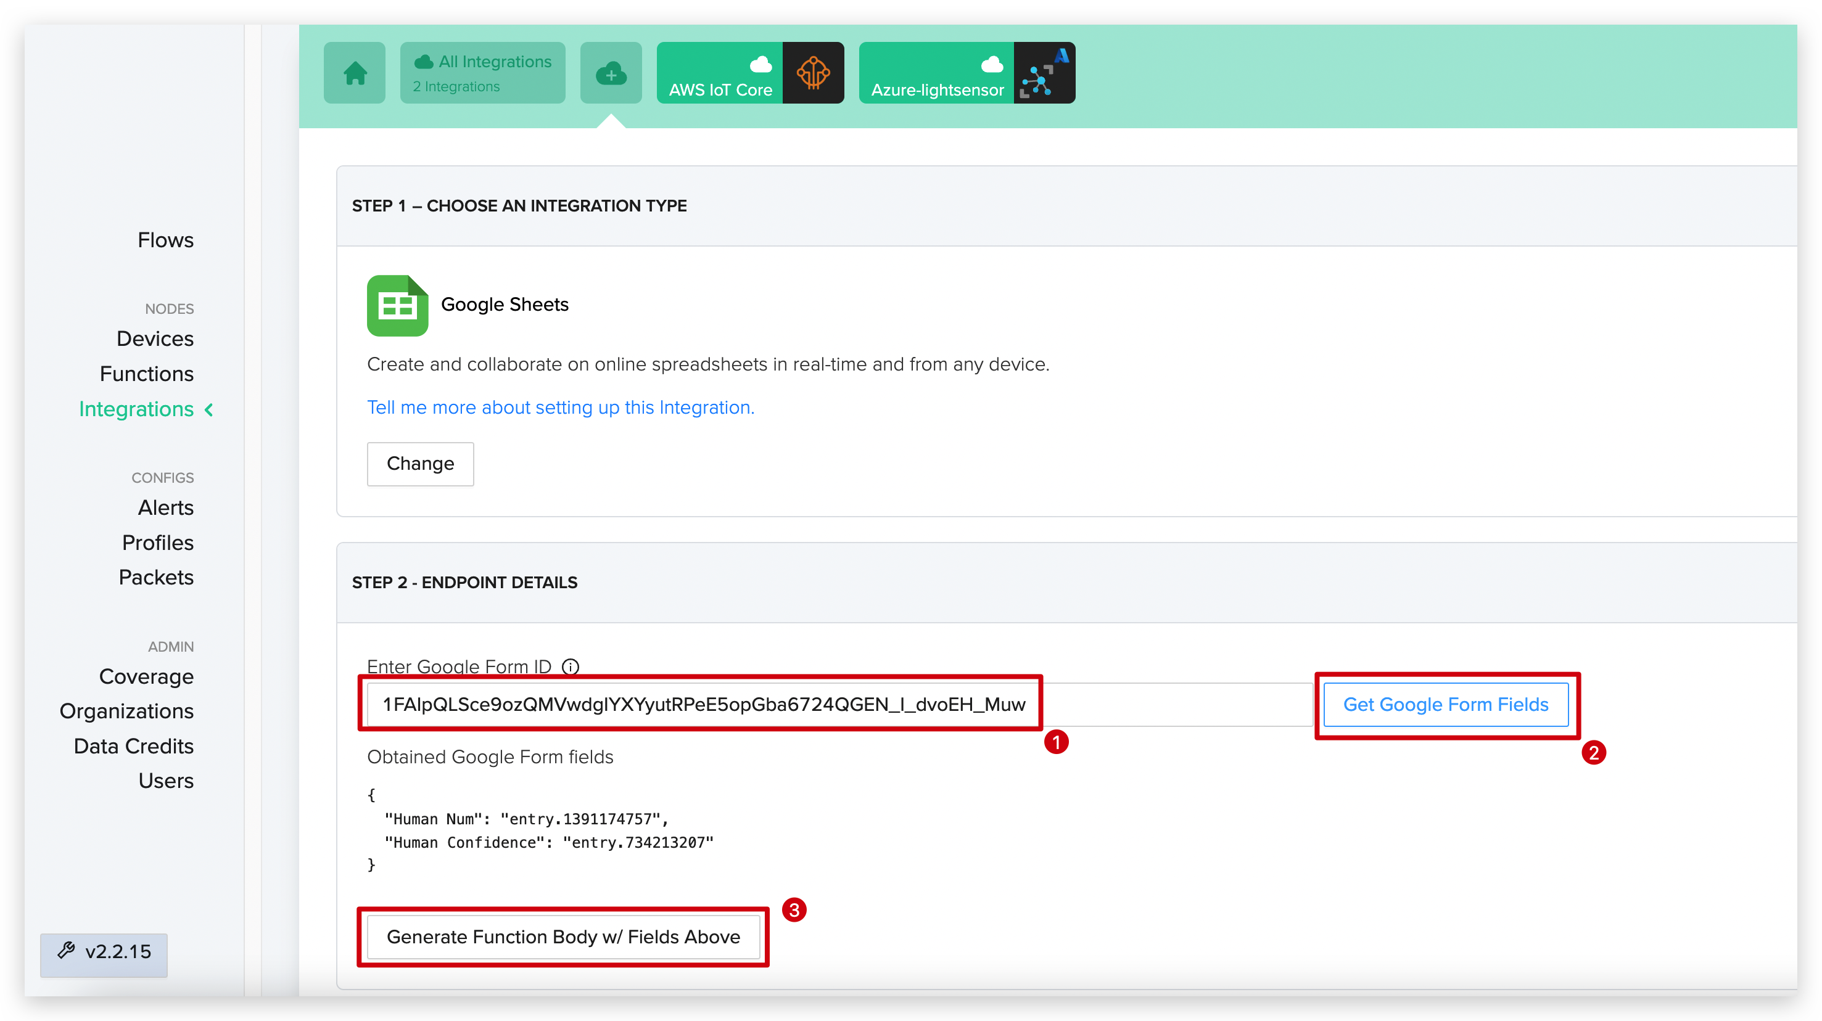The height and width of the screenshot is (1021, 1822).
Task: Click Get Google Form Fields button
Action: (x=1446, y=704)
